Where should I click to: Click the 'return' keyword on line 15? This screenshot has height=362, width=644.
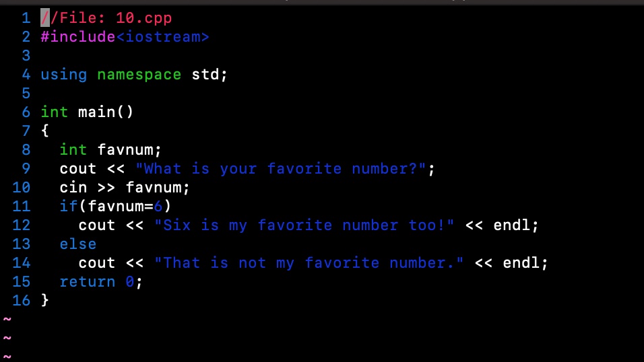point(88,282)
